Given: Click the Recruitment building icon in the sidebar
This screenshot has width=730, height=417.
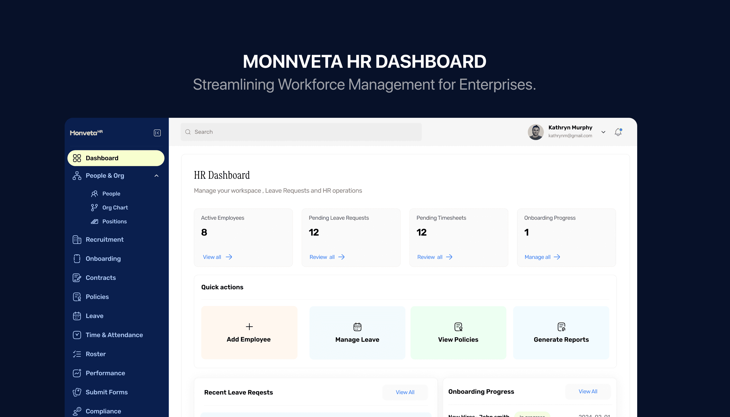Looking at the screenshot, I should point(77,240).
